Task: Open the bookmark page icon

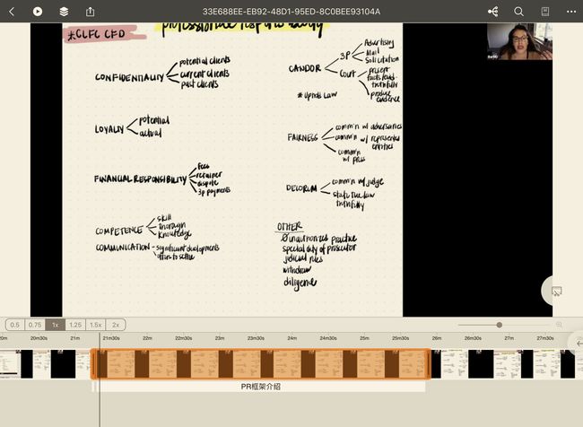Action: [x=545, y=12]
